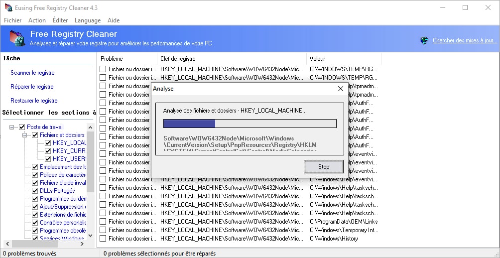Click the tree vertical scrollbar thumb
500x258 pixels.
90,162
